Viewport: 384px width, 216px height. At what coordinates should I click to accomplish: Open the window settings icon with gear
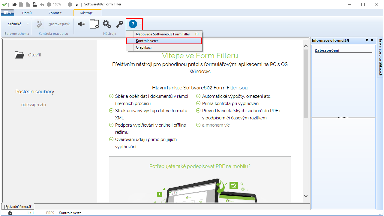point(94,24)
